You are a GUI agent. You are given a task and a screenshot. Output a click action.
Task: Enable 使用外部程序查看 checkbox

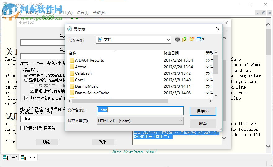pos(22,128)
